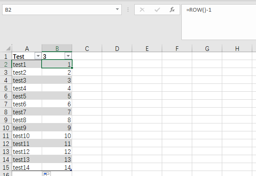
Task: Click the cell containing test4
Action: point(27,88)
